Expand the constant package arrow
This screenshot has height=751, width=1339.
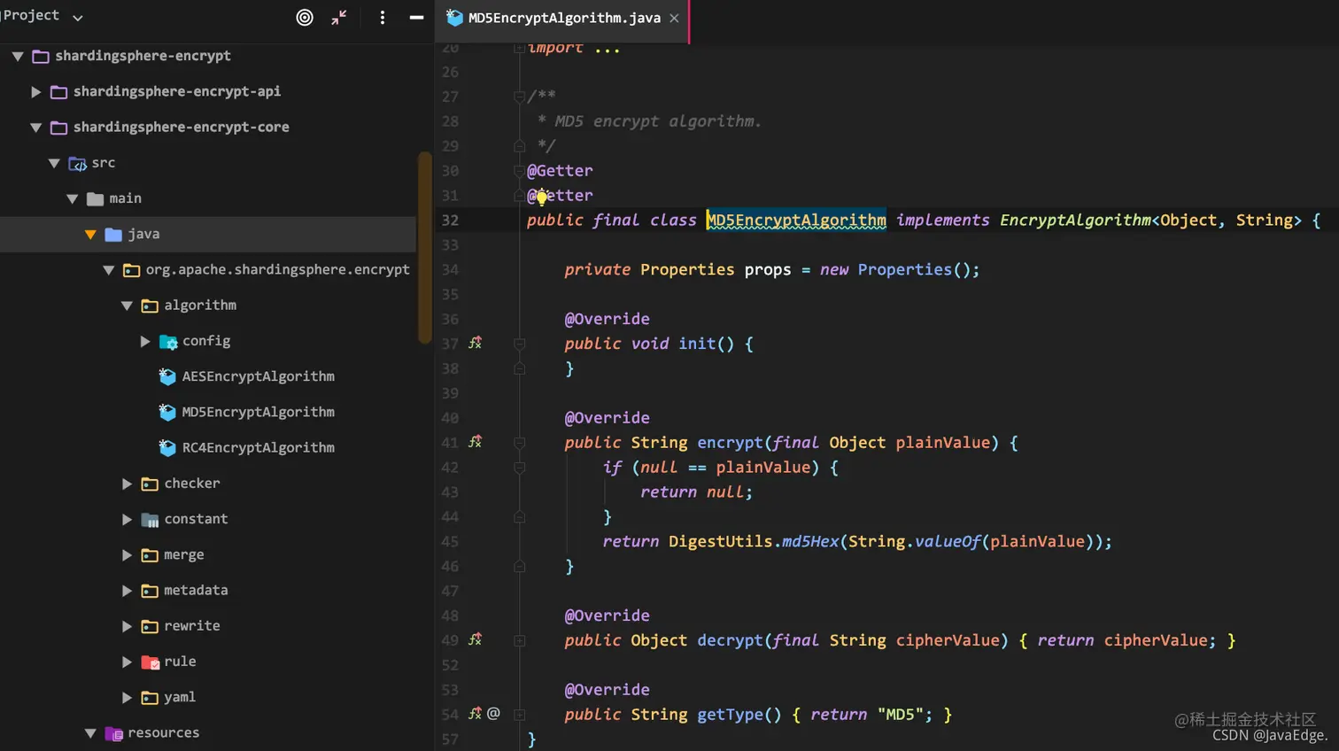click(127, 519)
